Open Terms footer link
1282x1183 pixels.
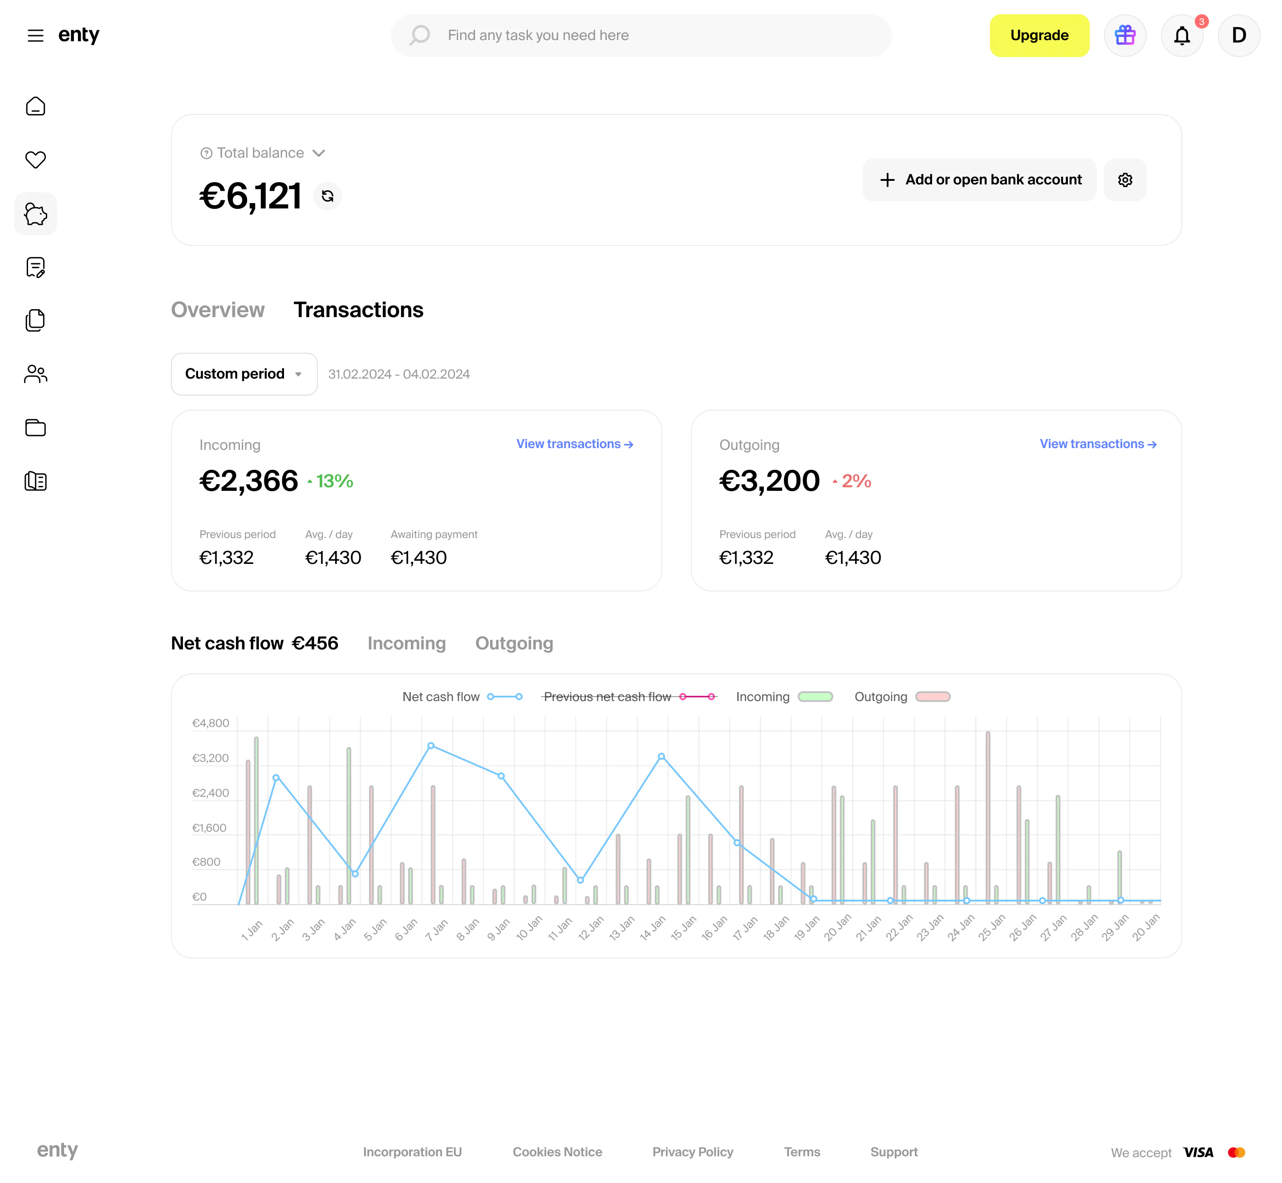pos(802,1152)
